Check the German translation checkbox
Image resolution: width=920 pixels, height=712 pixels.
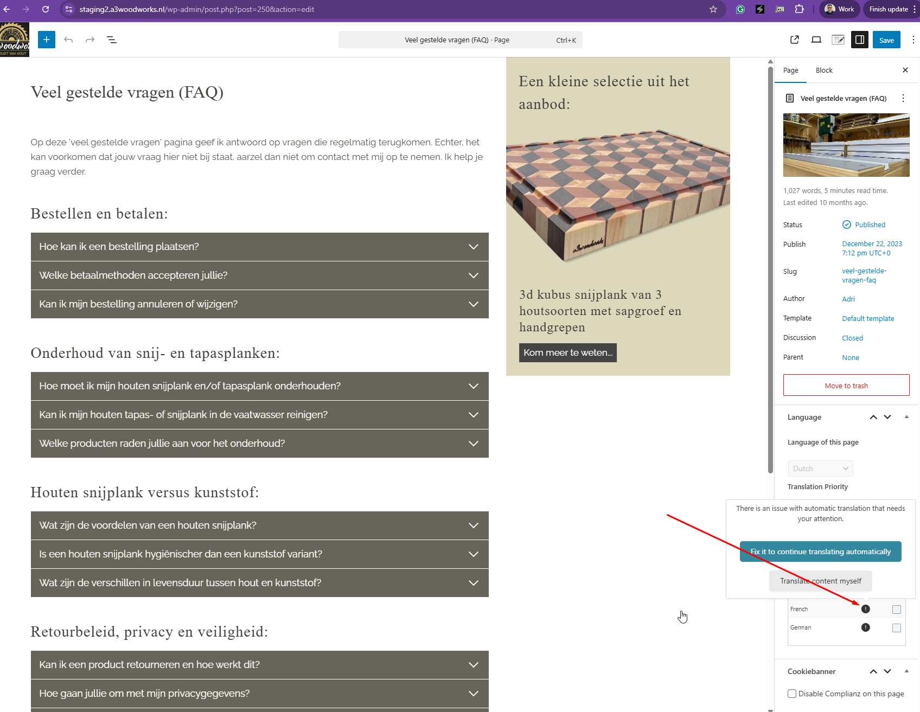pyautogui.click(x=897, y=628)
